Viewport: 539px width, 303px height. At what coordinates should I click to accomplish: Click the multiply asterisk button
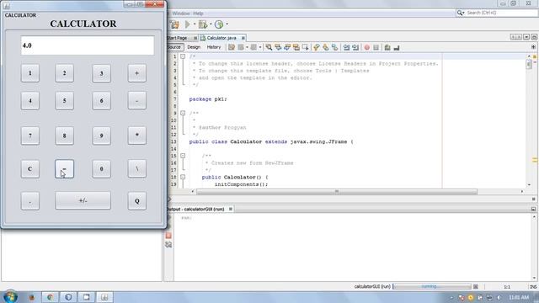[x=136, y=136]
